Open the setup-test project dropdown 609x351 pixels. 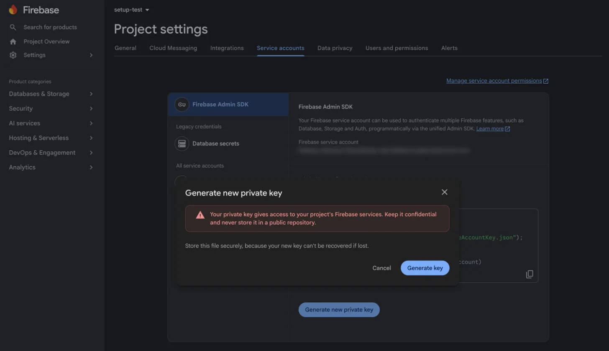(x=132, y=10)
